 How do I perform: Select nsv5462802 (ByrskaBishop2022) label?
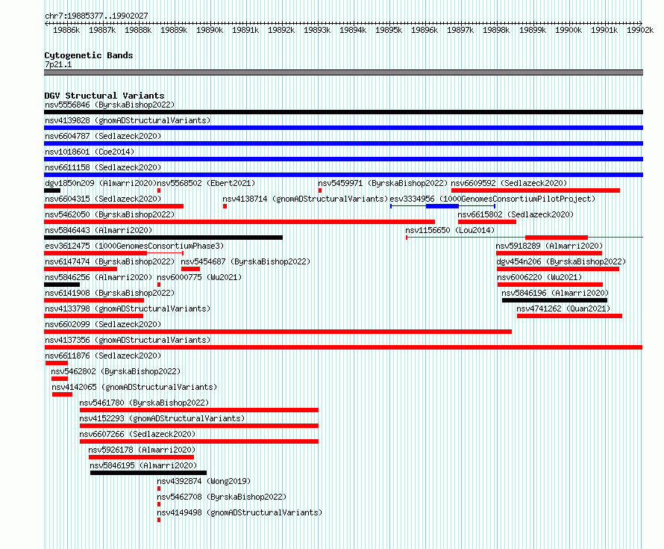[116, 371]
